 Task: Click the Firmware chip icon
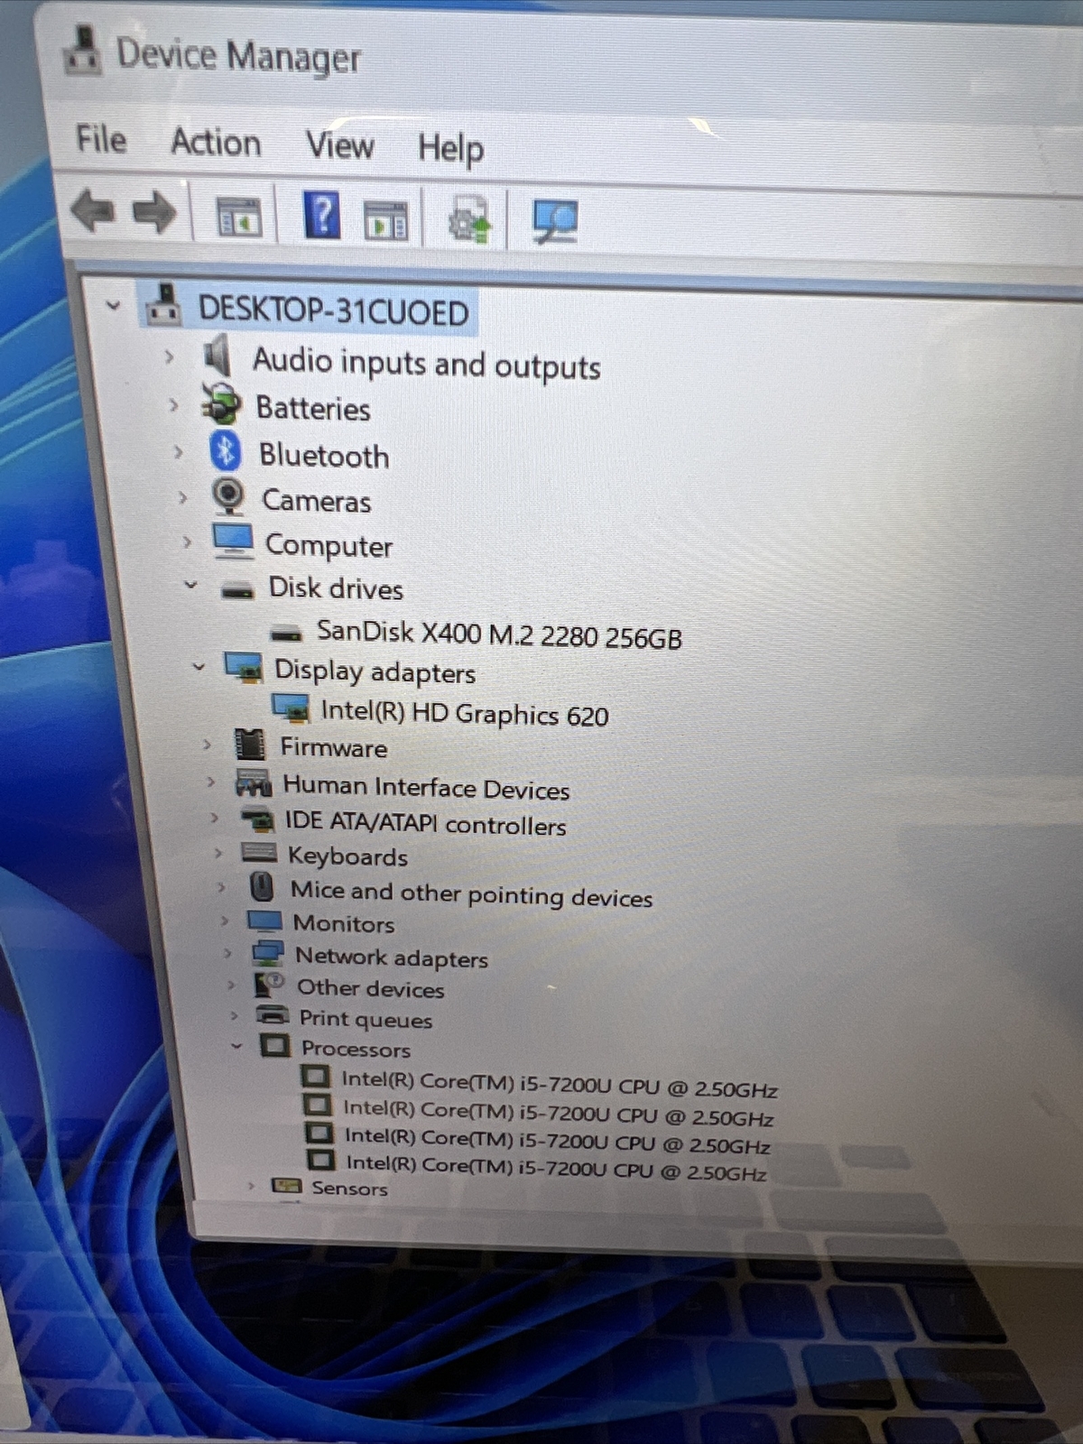pos(250,745)
